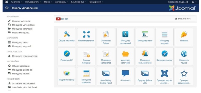Viewport: 201px width, 93px height.
Task: Open the Компоненты dropdown
Action: click(x=78, y=2)
